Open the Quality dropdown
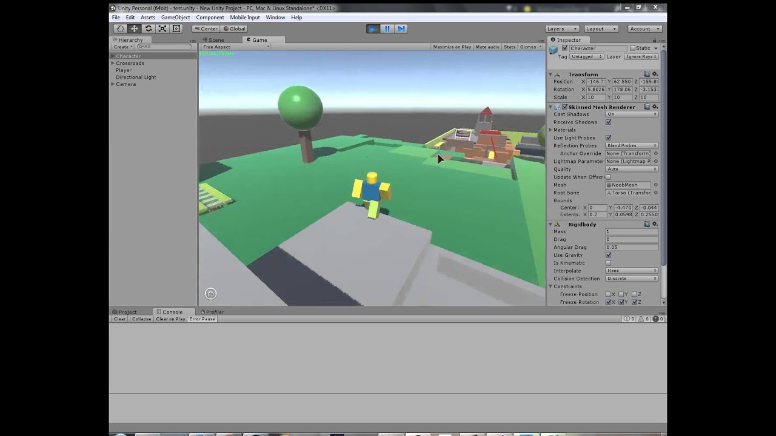 (632, 169)
